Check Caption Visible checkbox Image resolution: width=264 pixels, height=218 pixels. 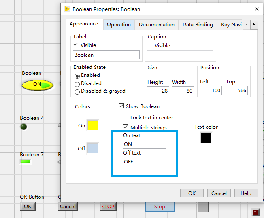[150, 45]
